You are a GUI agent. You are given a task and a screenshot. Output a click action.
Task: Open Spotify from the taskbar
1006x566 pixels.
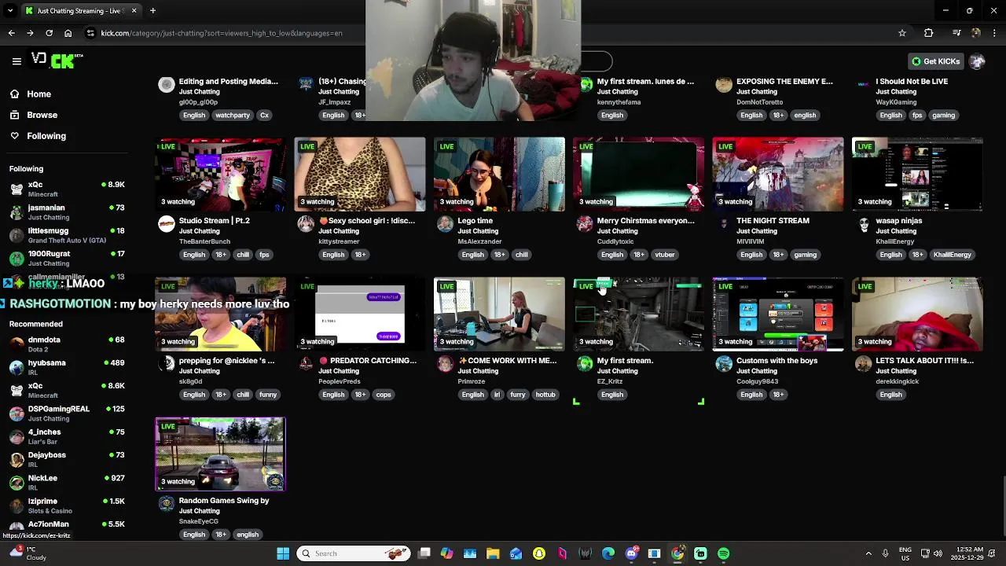pyautogui.click(x=723, y=553)
